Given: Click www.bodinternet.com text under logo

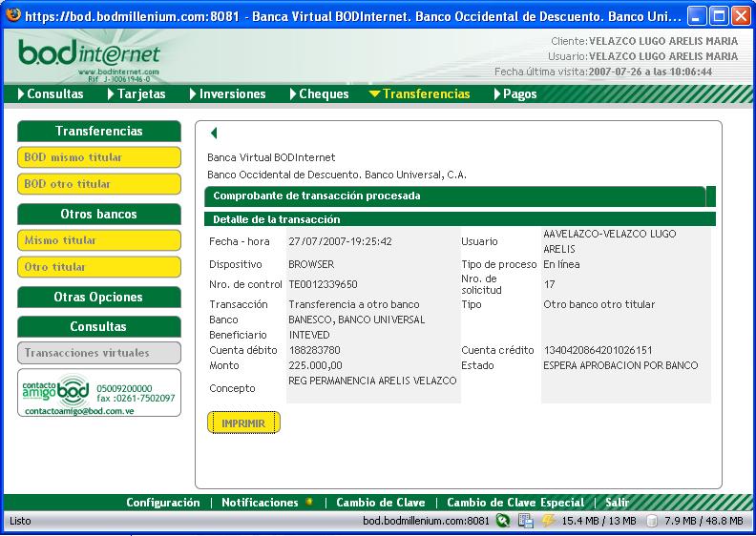Looking at the screenshot, I should click(118, 72).
